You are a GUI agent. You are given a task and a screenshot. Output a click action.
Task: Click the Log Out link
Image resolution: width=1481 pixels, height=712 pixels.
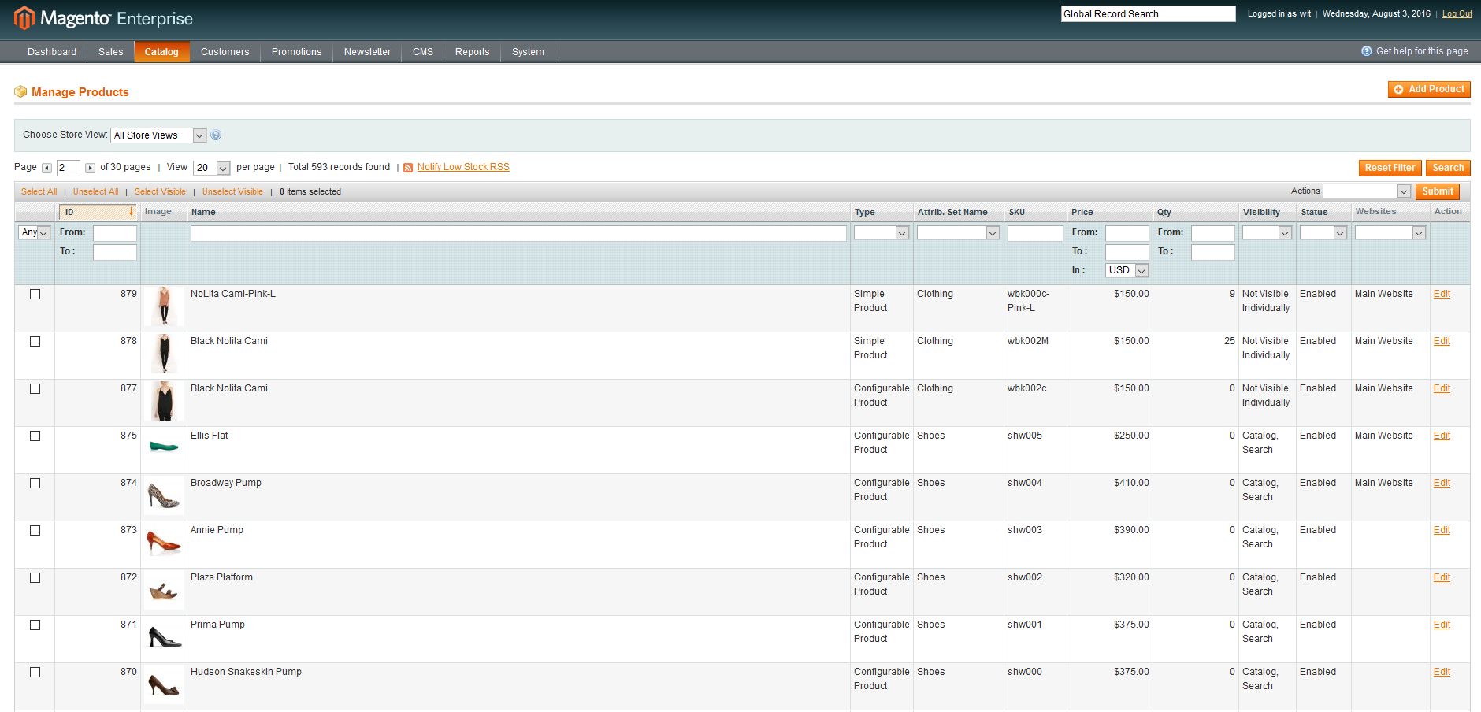1457,13
